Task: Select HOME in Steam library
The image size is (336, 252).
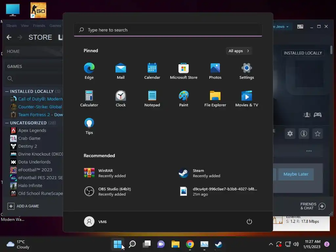Action: tap(13, 52)
